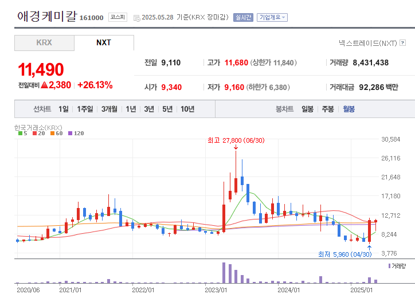This screenshot has width=415, height=306.
Task: Open the 기업개요 dropdown
Action: click(272, 17)
